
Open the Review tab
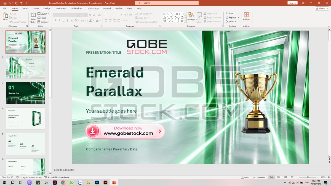[x=119, y=9]
